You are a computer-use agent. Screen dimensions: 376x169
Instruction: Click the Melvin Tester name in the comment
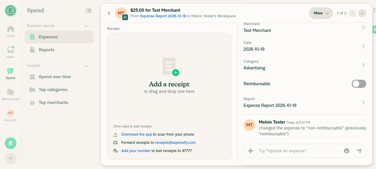[272, 122]
